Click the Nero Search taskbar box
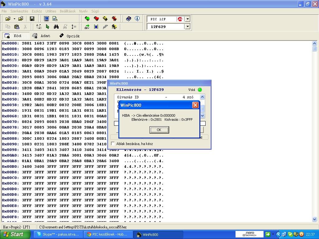Image resolution: width=319 pixels, height=239 pixels. pos(250,234)
